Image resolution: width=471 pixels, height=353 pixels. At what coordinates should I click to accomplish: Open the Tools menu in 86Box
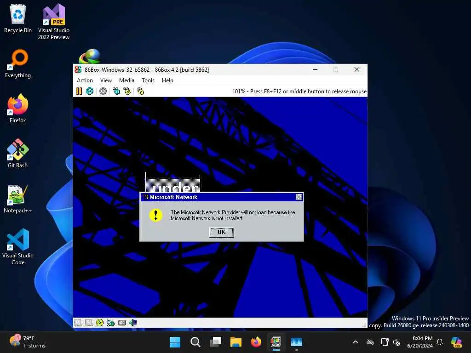click(x=148, y=80)
